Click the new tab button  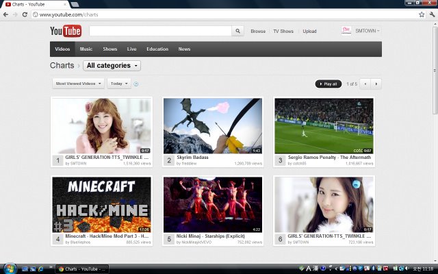[75, 5]
